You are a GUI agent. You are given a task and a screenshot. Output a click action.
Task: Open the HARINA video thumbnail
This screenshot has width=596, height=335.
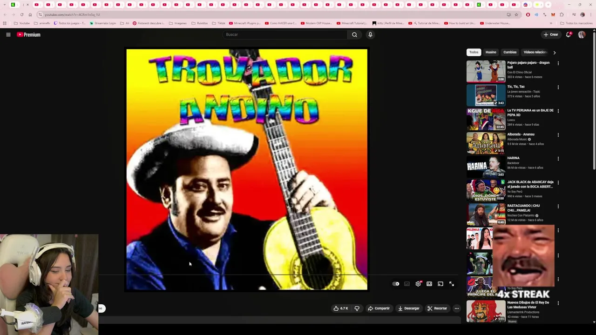(x=486, y=167)
